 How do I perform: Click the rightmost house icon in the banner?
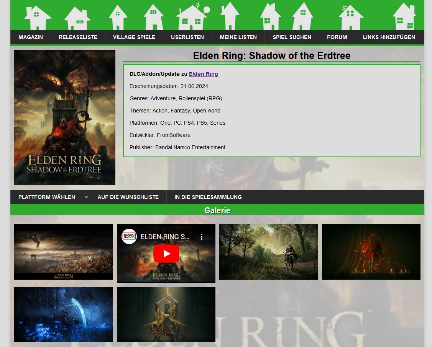coord(404,17)
